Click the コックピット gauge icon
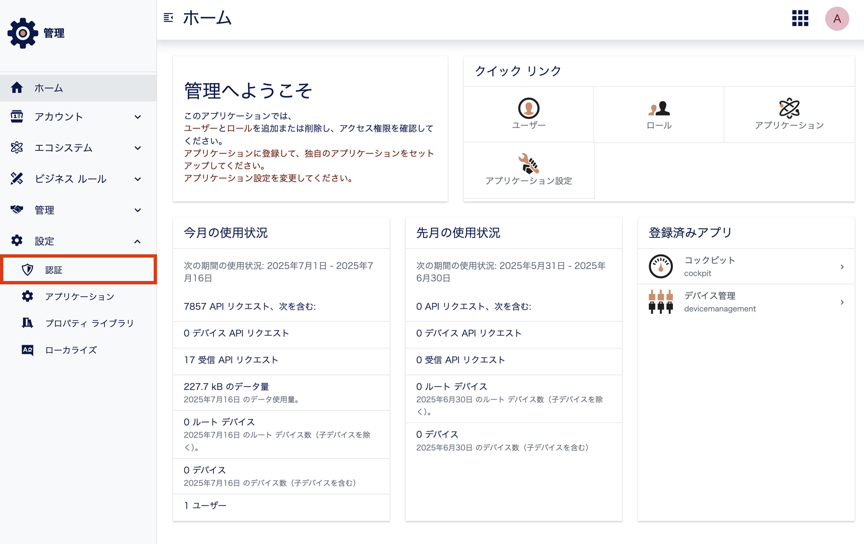Screen dimensions: 864x544 click(x=660, y=266)
